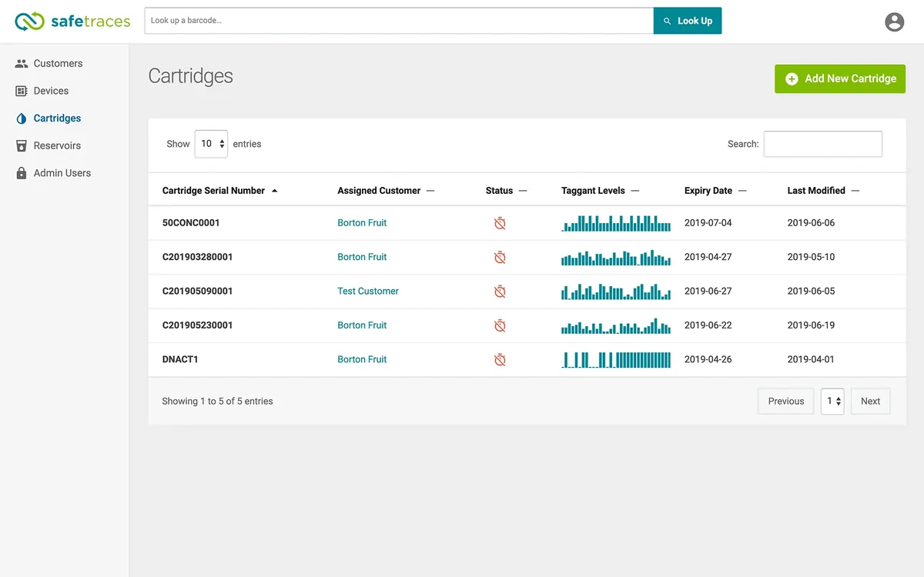Open the Show entries count dropdown
The height and width of the screenshot is (577, 924).
(211, 144)
